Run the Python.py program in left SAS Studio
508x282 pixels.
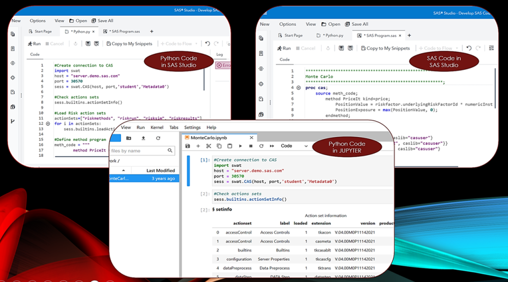[34, 44]
